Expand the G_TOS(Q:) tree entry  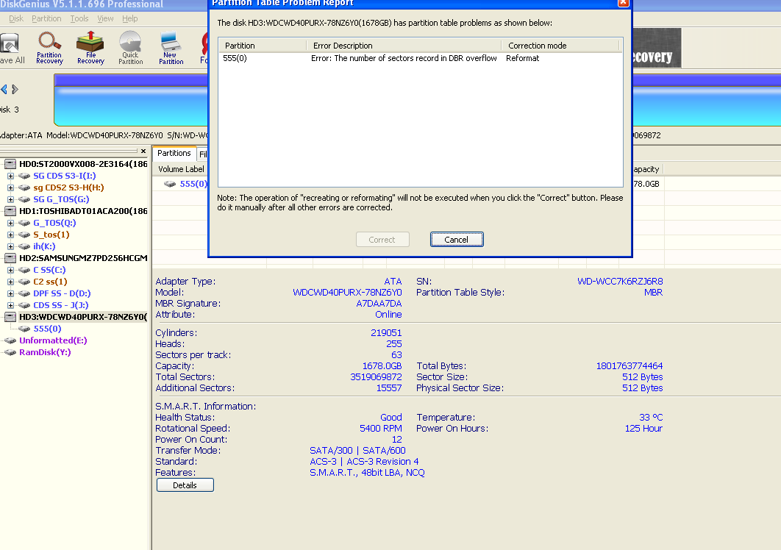(10, 223)
